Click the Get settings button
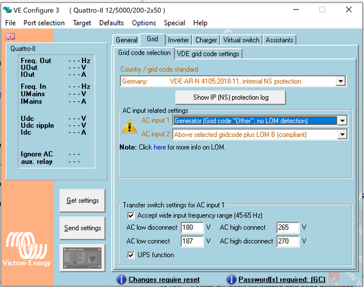 coord(83,200)
